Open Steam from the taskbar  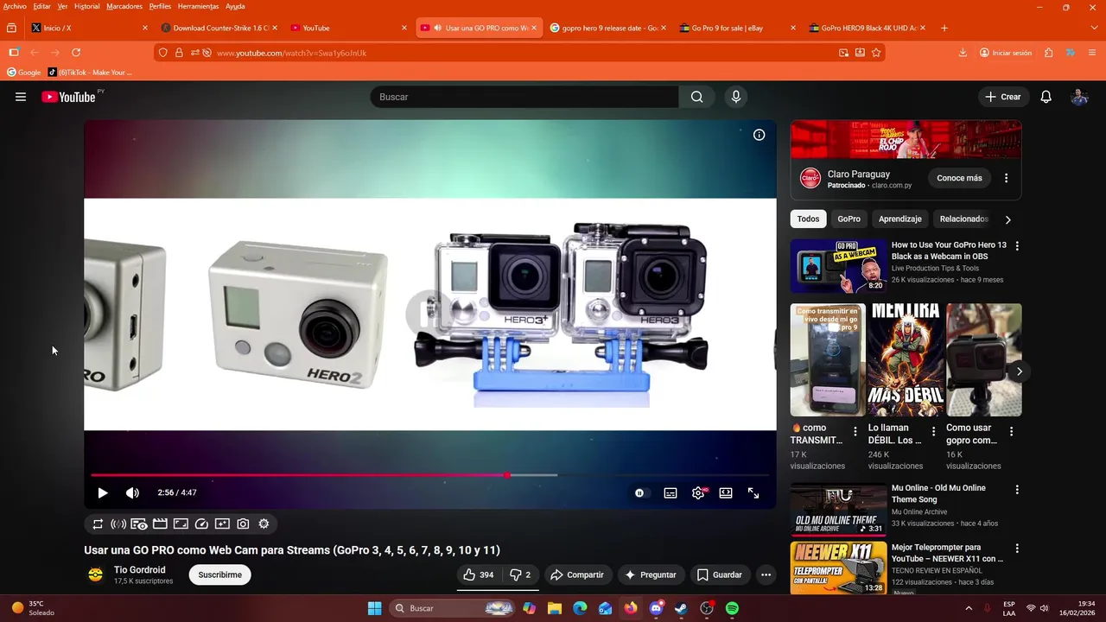click(x=681, y=608)
